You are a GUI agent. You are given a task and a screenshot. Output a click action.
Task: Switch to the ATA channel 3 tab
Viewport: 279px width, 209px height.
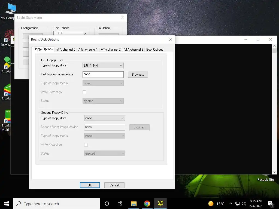(133, 50)
